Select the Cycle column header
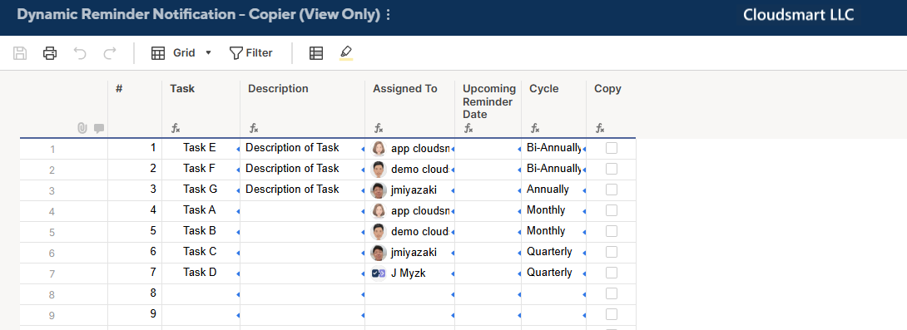 click(554, 109)
